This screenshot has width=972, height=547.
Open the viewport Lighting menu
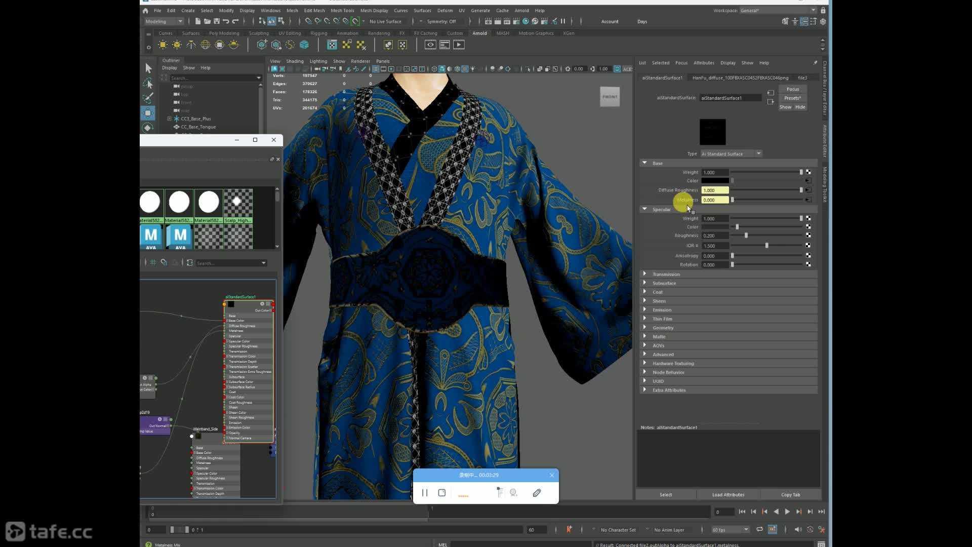pyautogui.click(x=318, y=61)
